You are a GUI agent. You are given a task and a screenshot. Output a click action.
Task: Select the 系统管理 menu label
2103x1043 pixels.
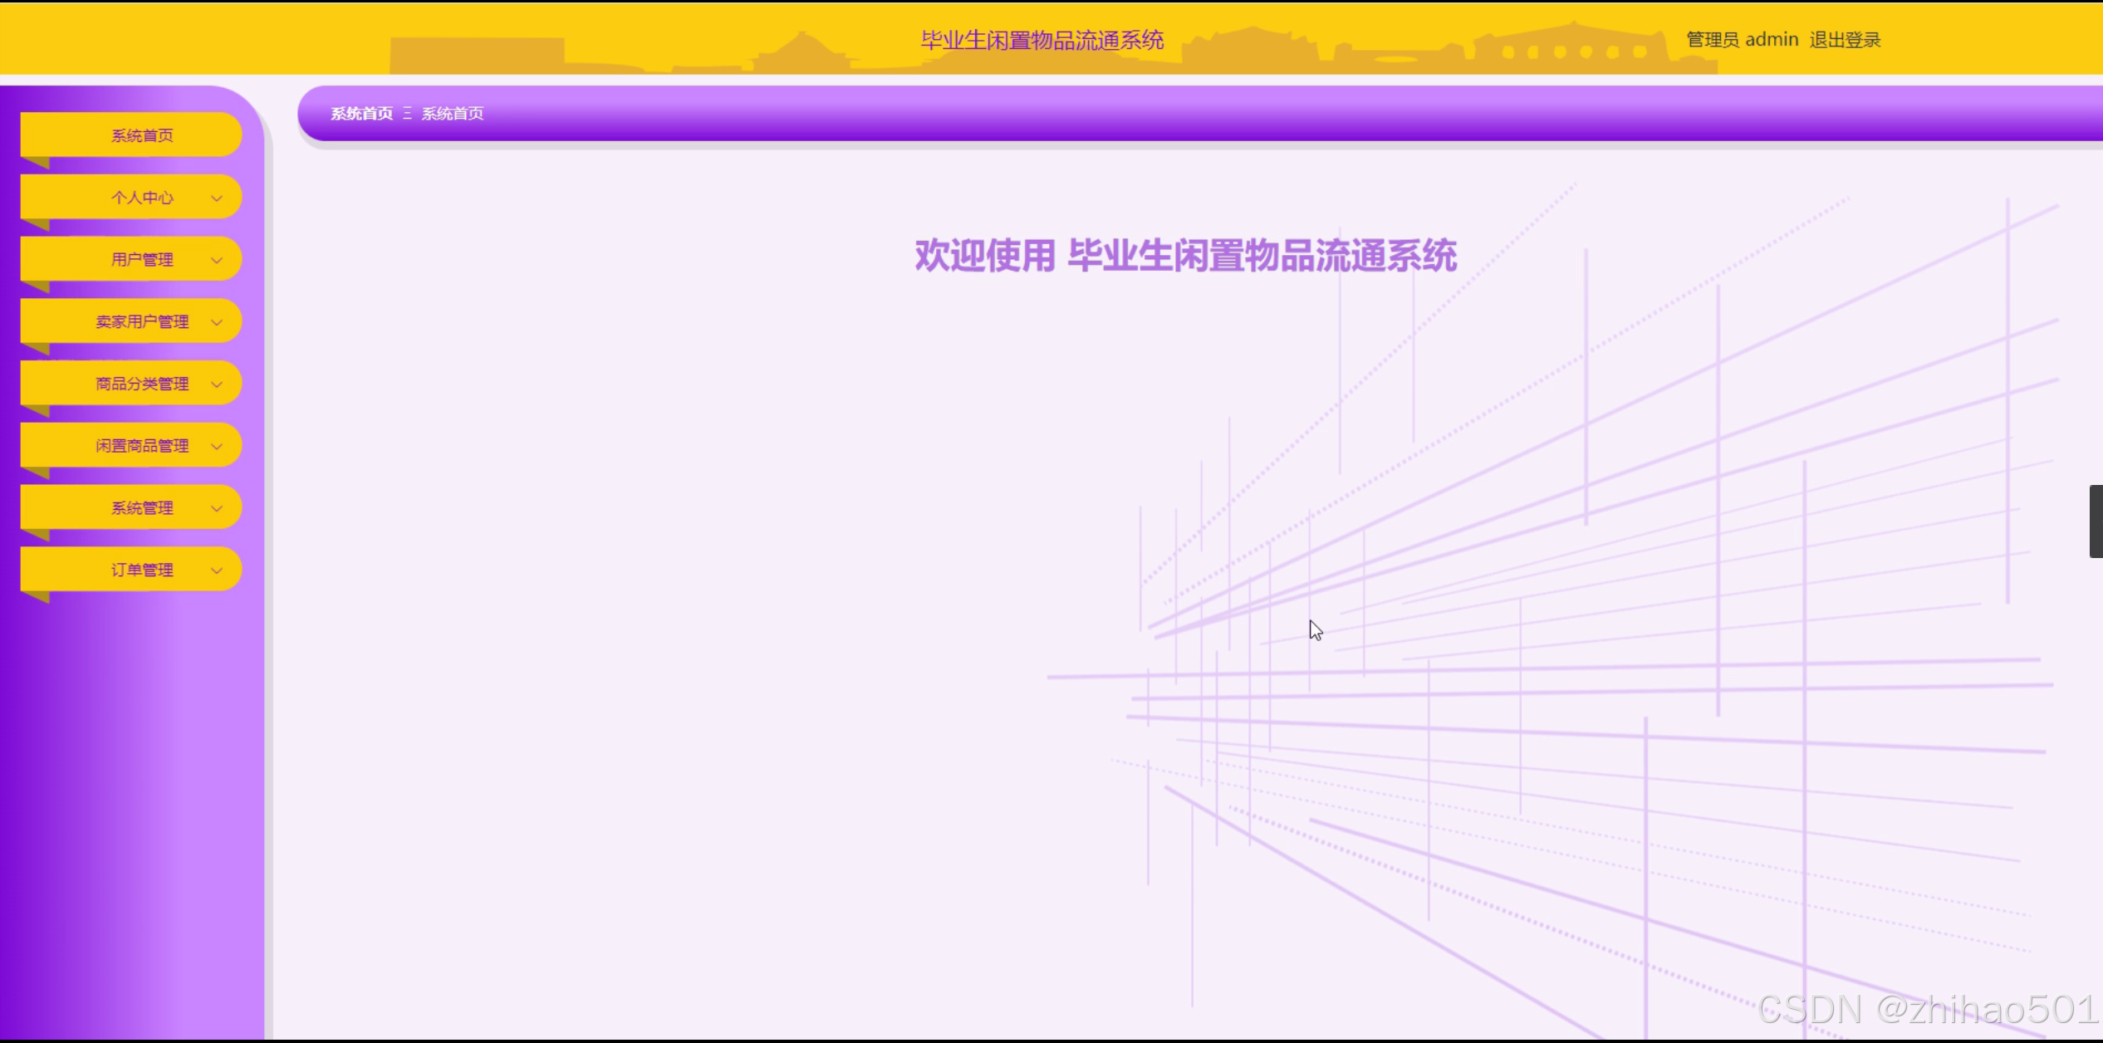[x=142, y=508]
